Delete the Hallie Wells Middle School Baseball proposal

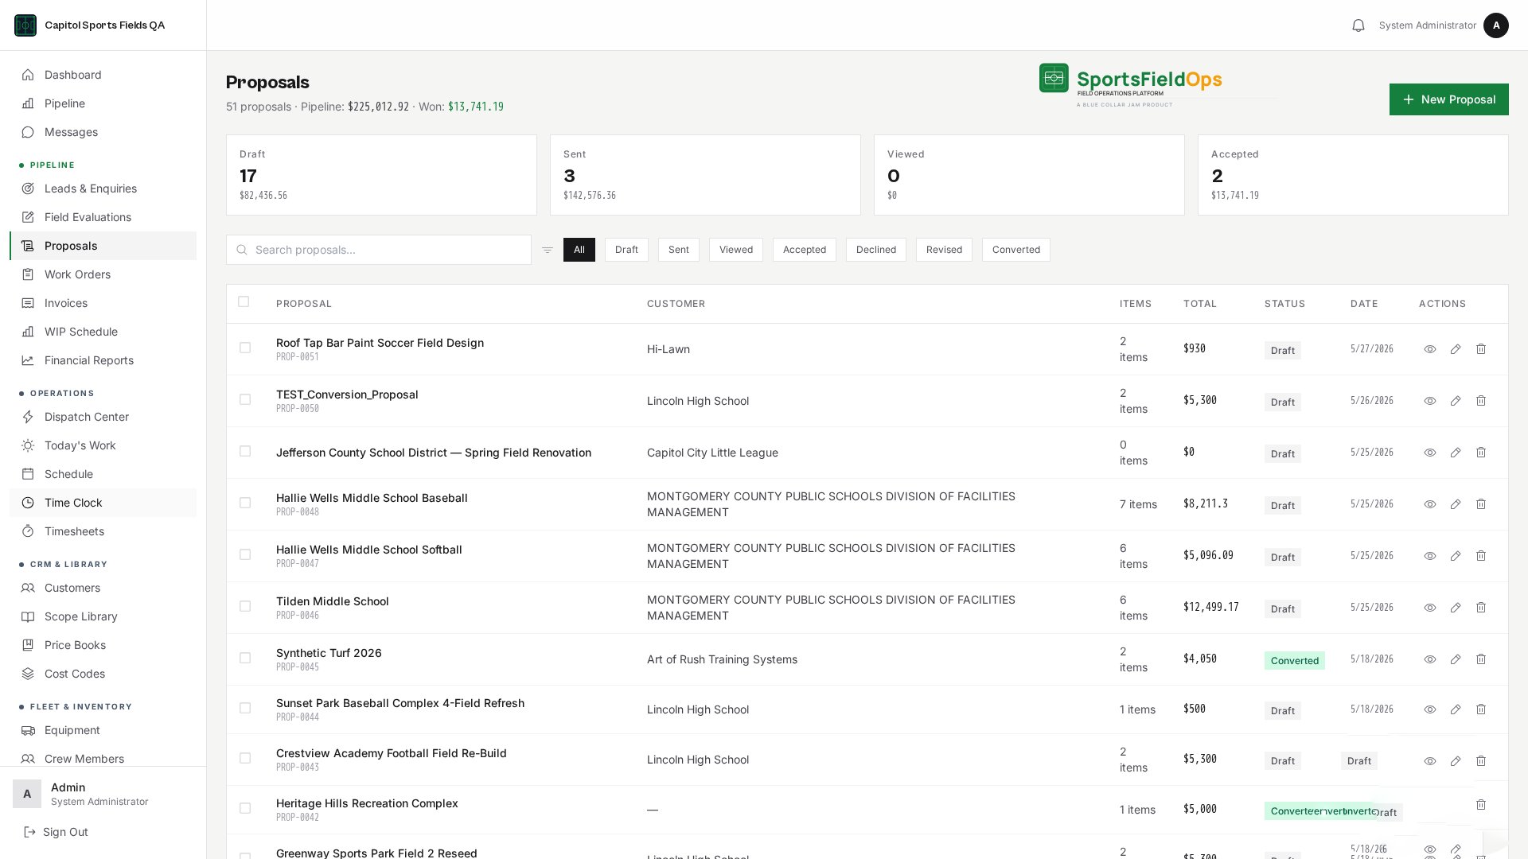(1481, 504)
